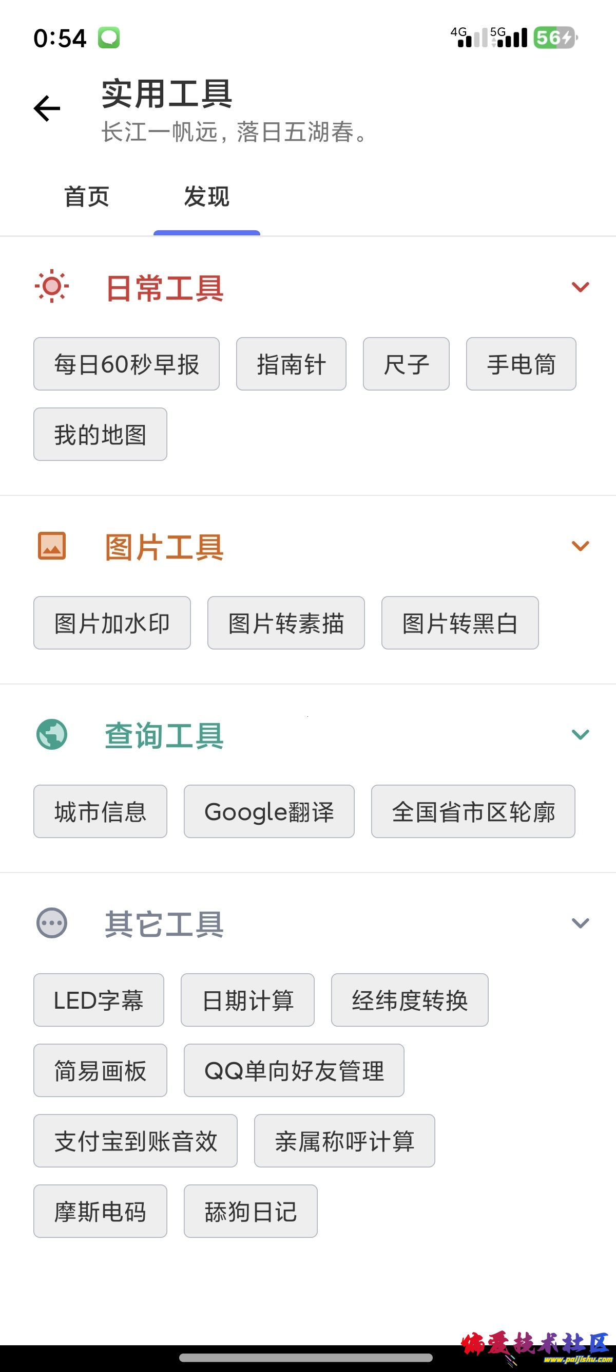Viewport: 616px width, 1372px height.
Task: Tap the home indicator bar
Action: 306,1358
